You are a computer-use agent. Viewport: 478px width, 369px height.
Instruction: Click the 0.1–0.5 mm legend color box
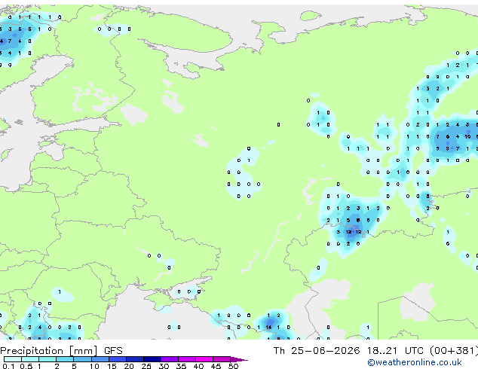13,359
